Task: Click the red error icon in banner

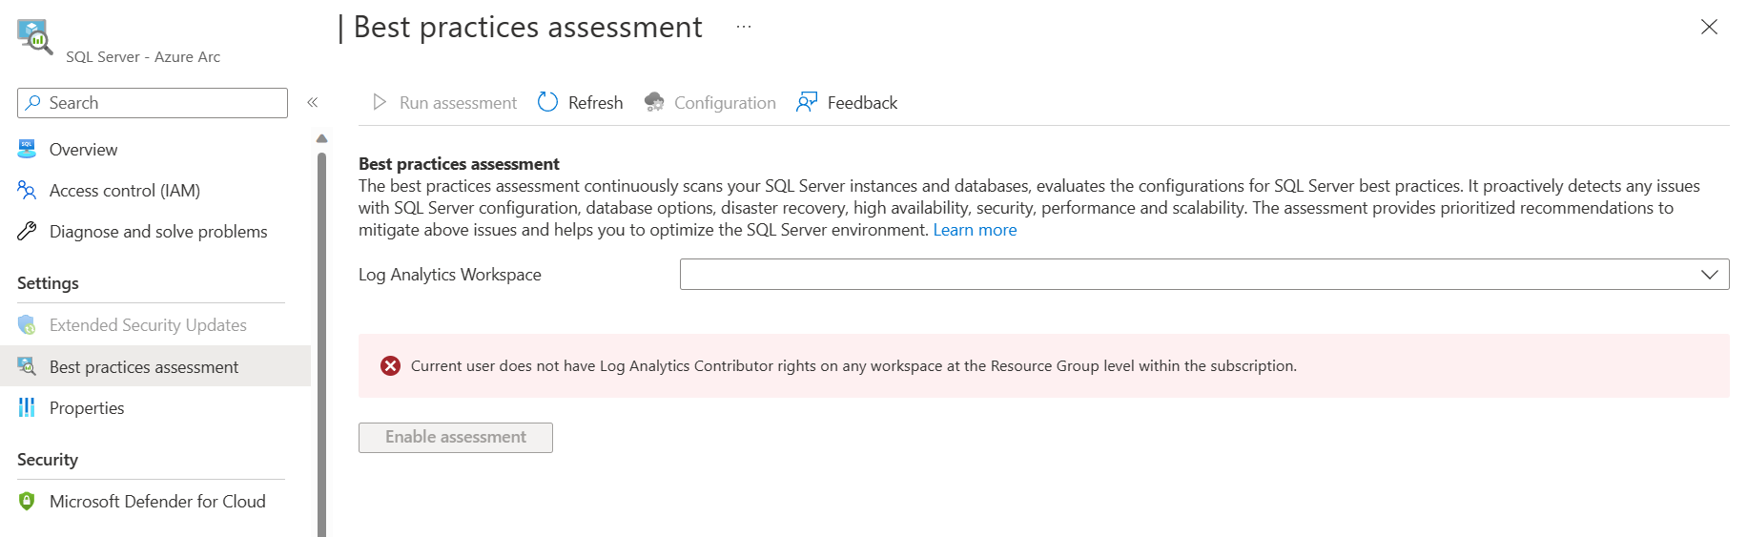Action: point(390,365)
